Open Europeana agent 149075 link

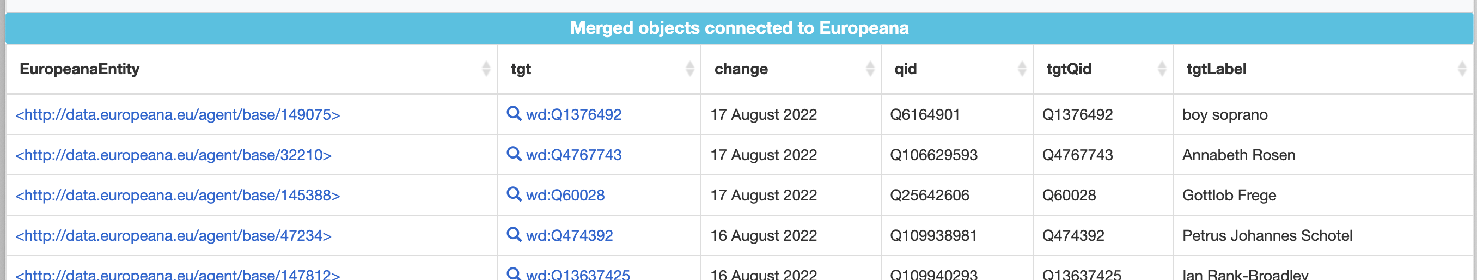click(x=178, y=115)
